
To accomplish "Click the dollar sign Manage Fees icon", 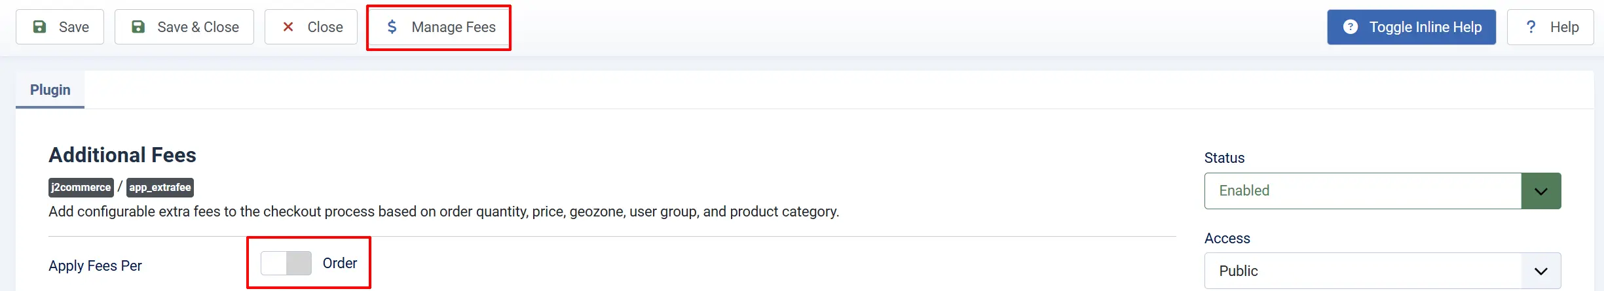I will pyautogui.click(x=392, y=27).
